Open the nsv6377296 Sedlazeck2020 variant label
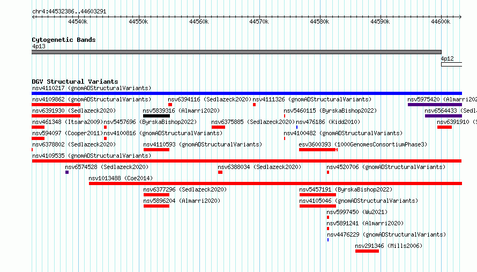The width and height of the screenshot is (477, 272). pos(185,189)
